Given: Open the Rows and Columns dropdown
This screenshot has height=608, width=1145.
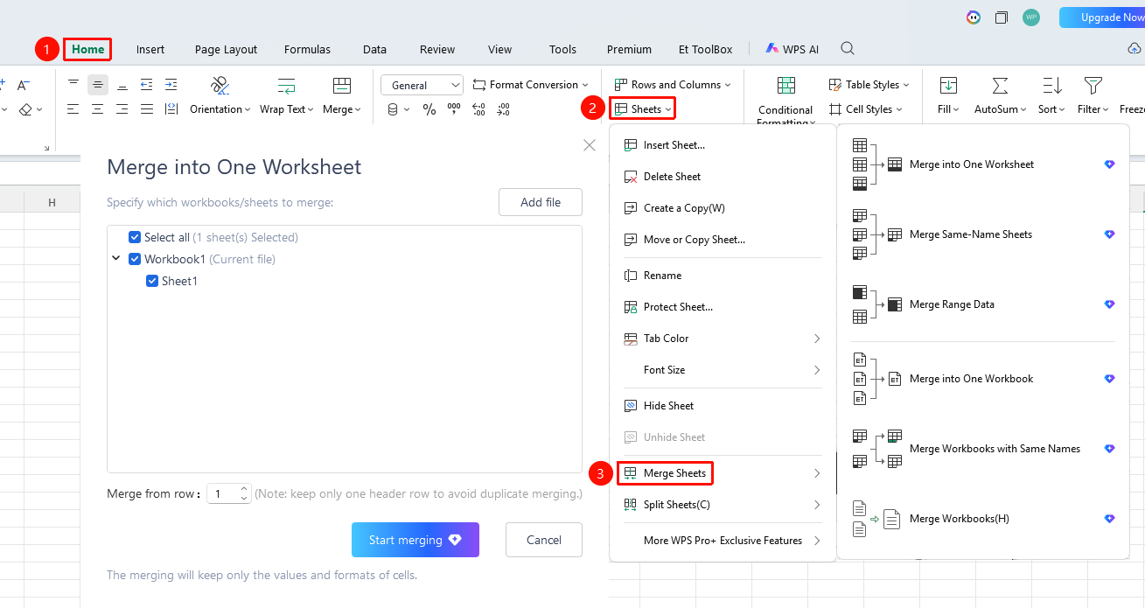Looking at the screenshot, I should click(673, 85).
